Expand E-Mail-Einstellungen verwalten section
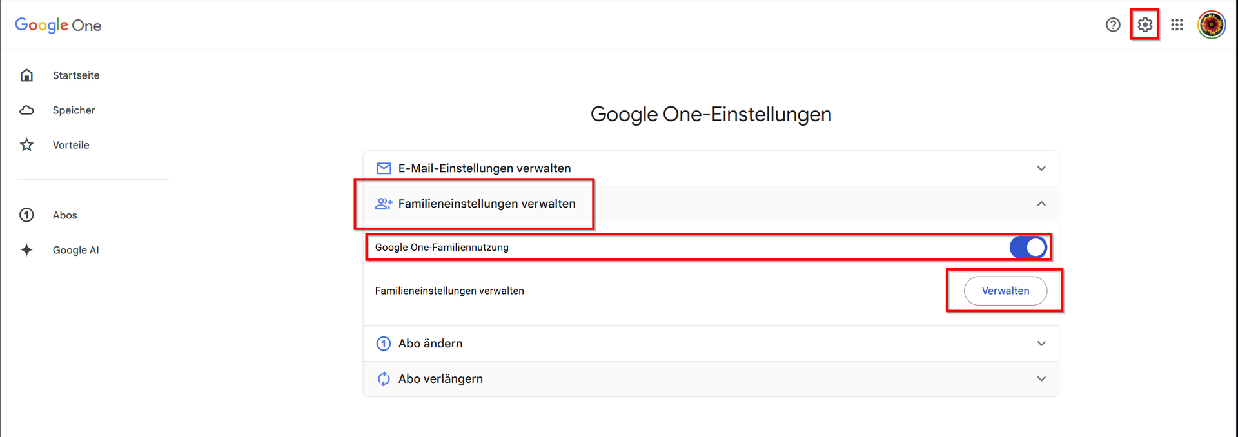 pos(1041,168)
